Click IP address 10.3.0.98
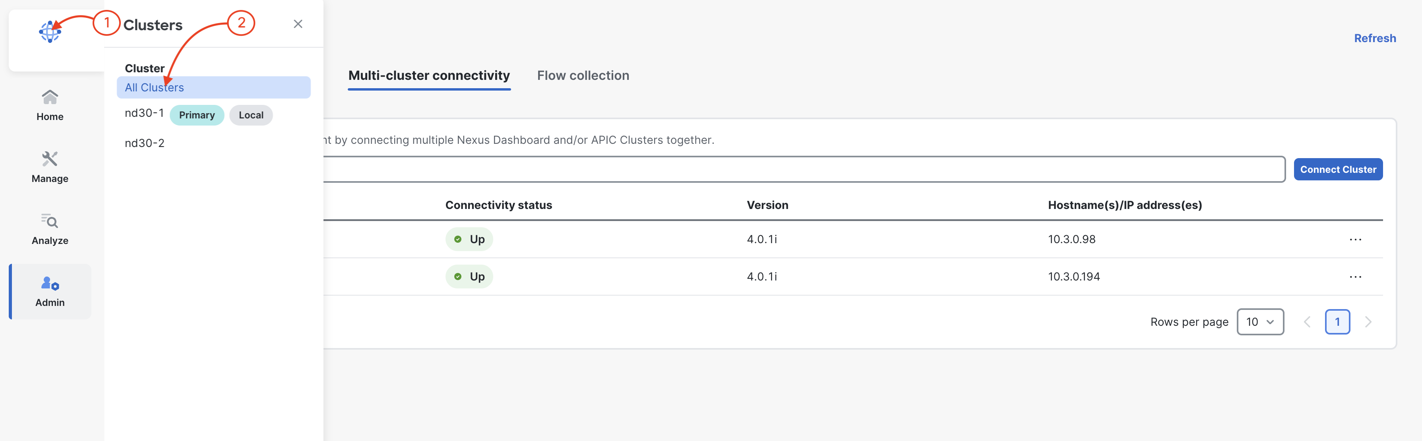 pos(1071,240)
